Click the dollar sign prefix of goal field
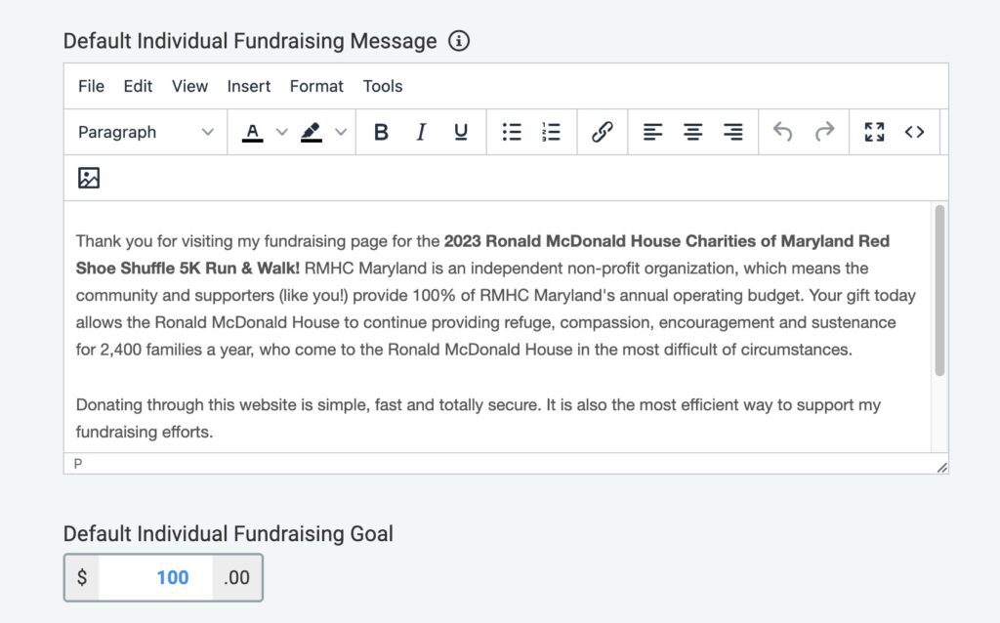The height and width of the screenshot is (623, 1000). (82, 578)
